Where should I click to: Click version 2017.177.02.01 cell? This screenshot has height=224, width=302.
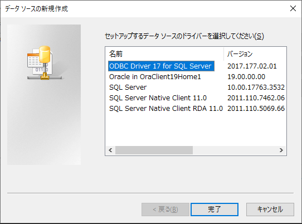(252, 66)
